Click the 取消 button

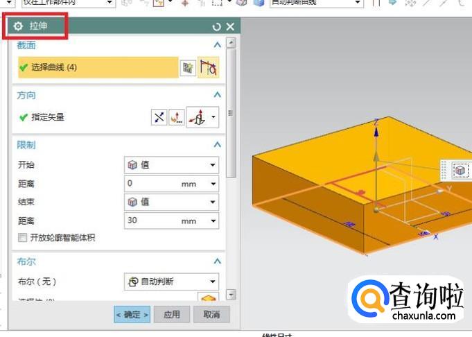point(211,315)
